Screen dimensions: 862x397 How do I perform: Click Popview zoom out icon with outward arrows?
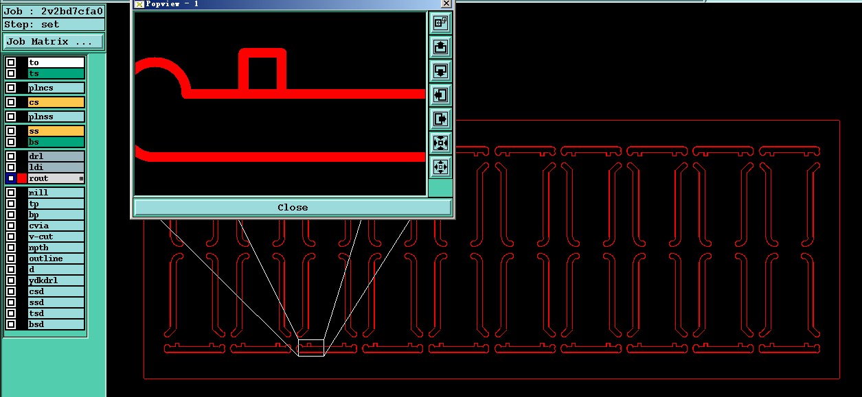tap(440, 167)
